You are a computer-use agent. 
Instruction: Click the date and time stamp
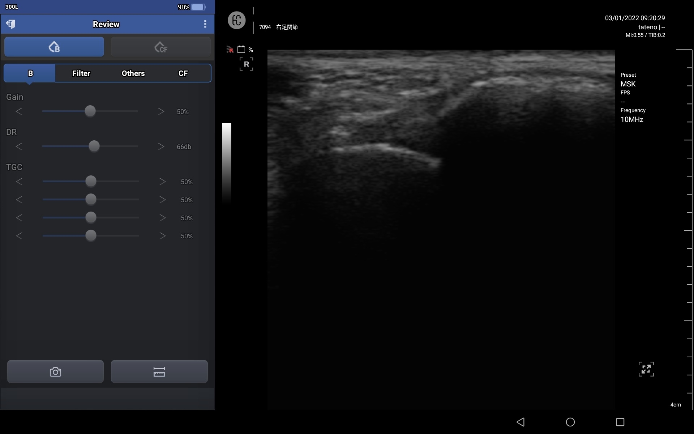click(x=635, y=18)
